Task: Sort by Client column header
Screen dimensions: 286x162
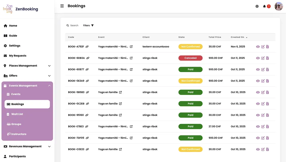Action: point(146,37)
